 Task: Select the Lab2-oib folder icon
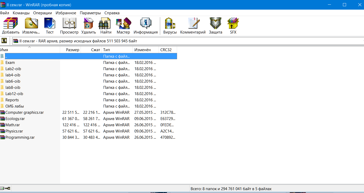pyautogui.click(x=2, y=69)
